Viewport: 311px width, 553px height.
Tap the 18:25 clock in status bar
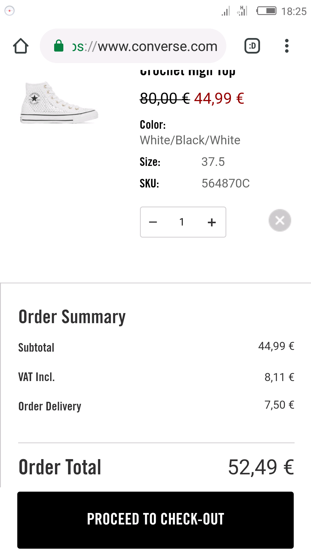pyautogui.click(x=294, y=12)
